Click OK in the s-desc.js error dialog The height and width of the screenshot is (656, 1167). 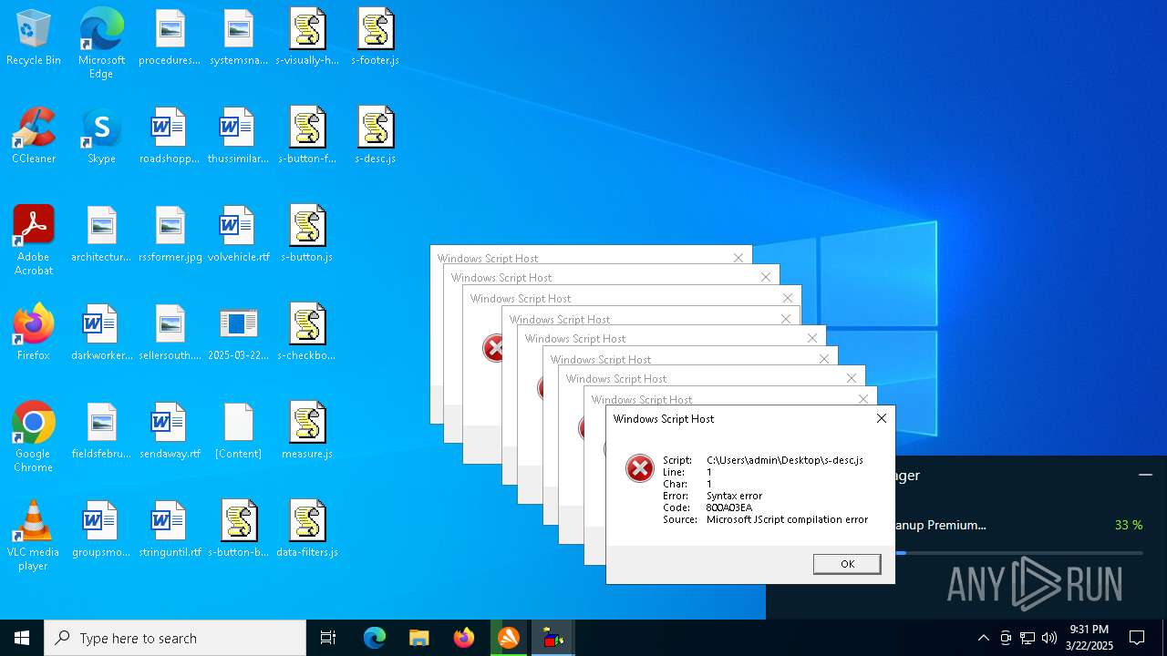(x=847, y=564)
